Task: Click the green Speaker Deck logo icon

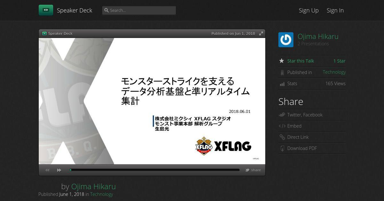Action: (46, 10)
